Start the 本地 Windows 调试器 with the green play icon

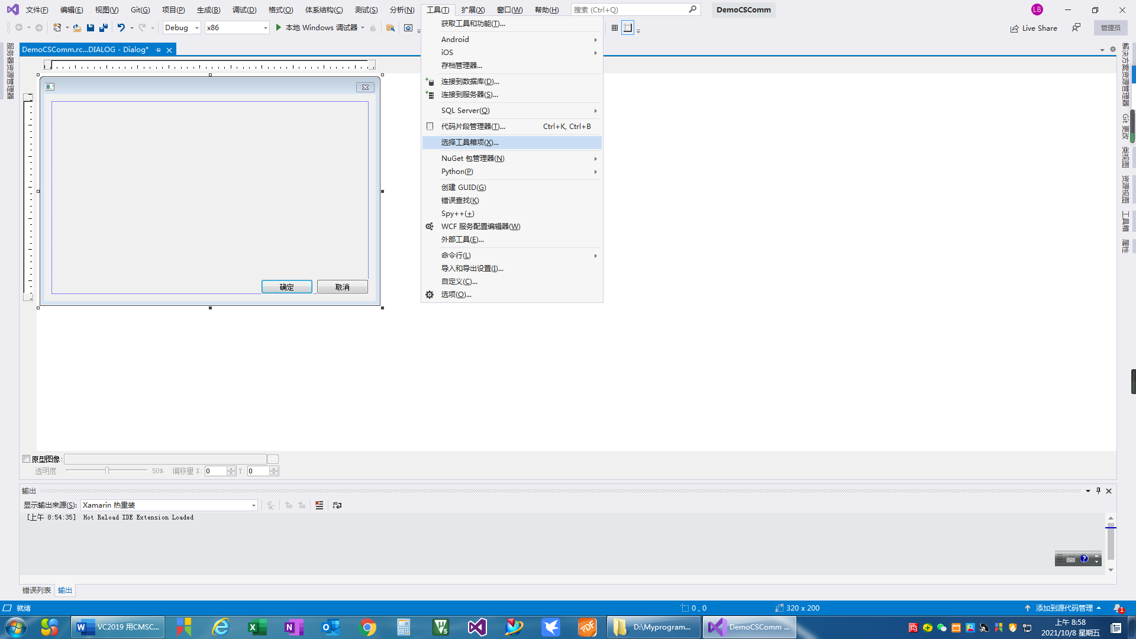coord(278,27)
